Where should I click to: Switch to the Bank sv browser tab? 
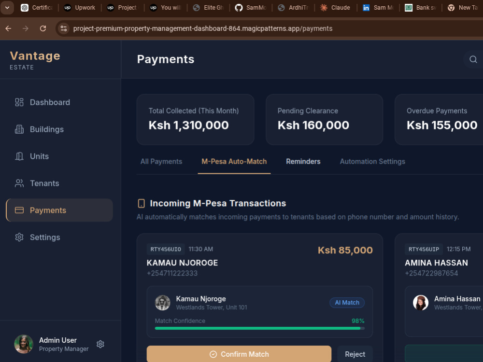point(421,8)
